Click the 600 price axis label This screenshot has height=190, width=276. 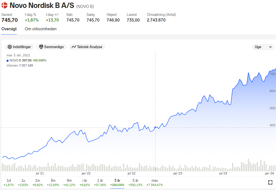coord(272,91)
